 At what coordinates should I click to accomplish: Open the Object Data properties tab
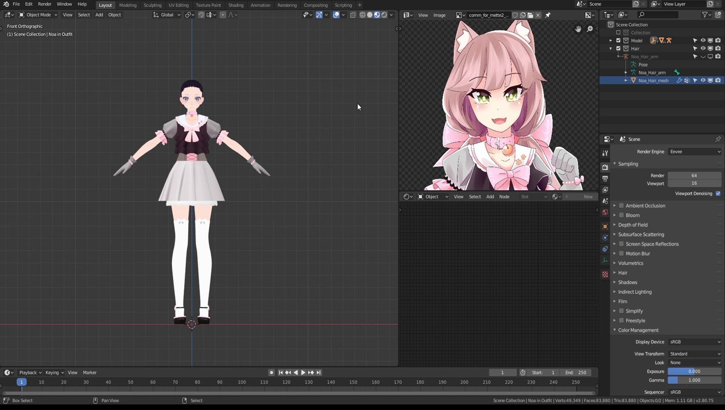point(605,260)
